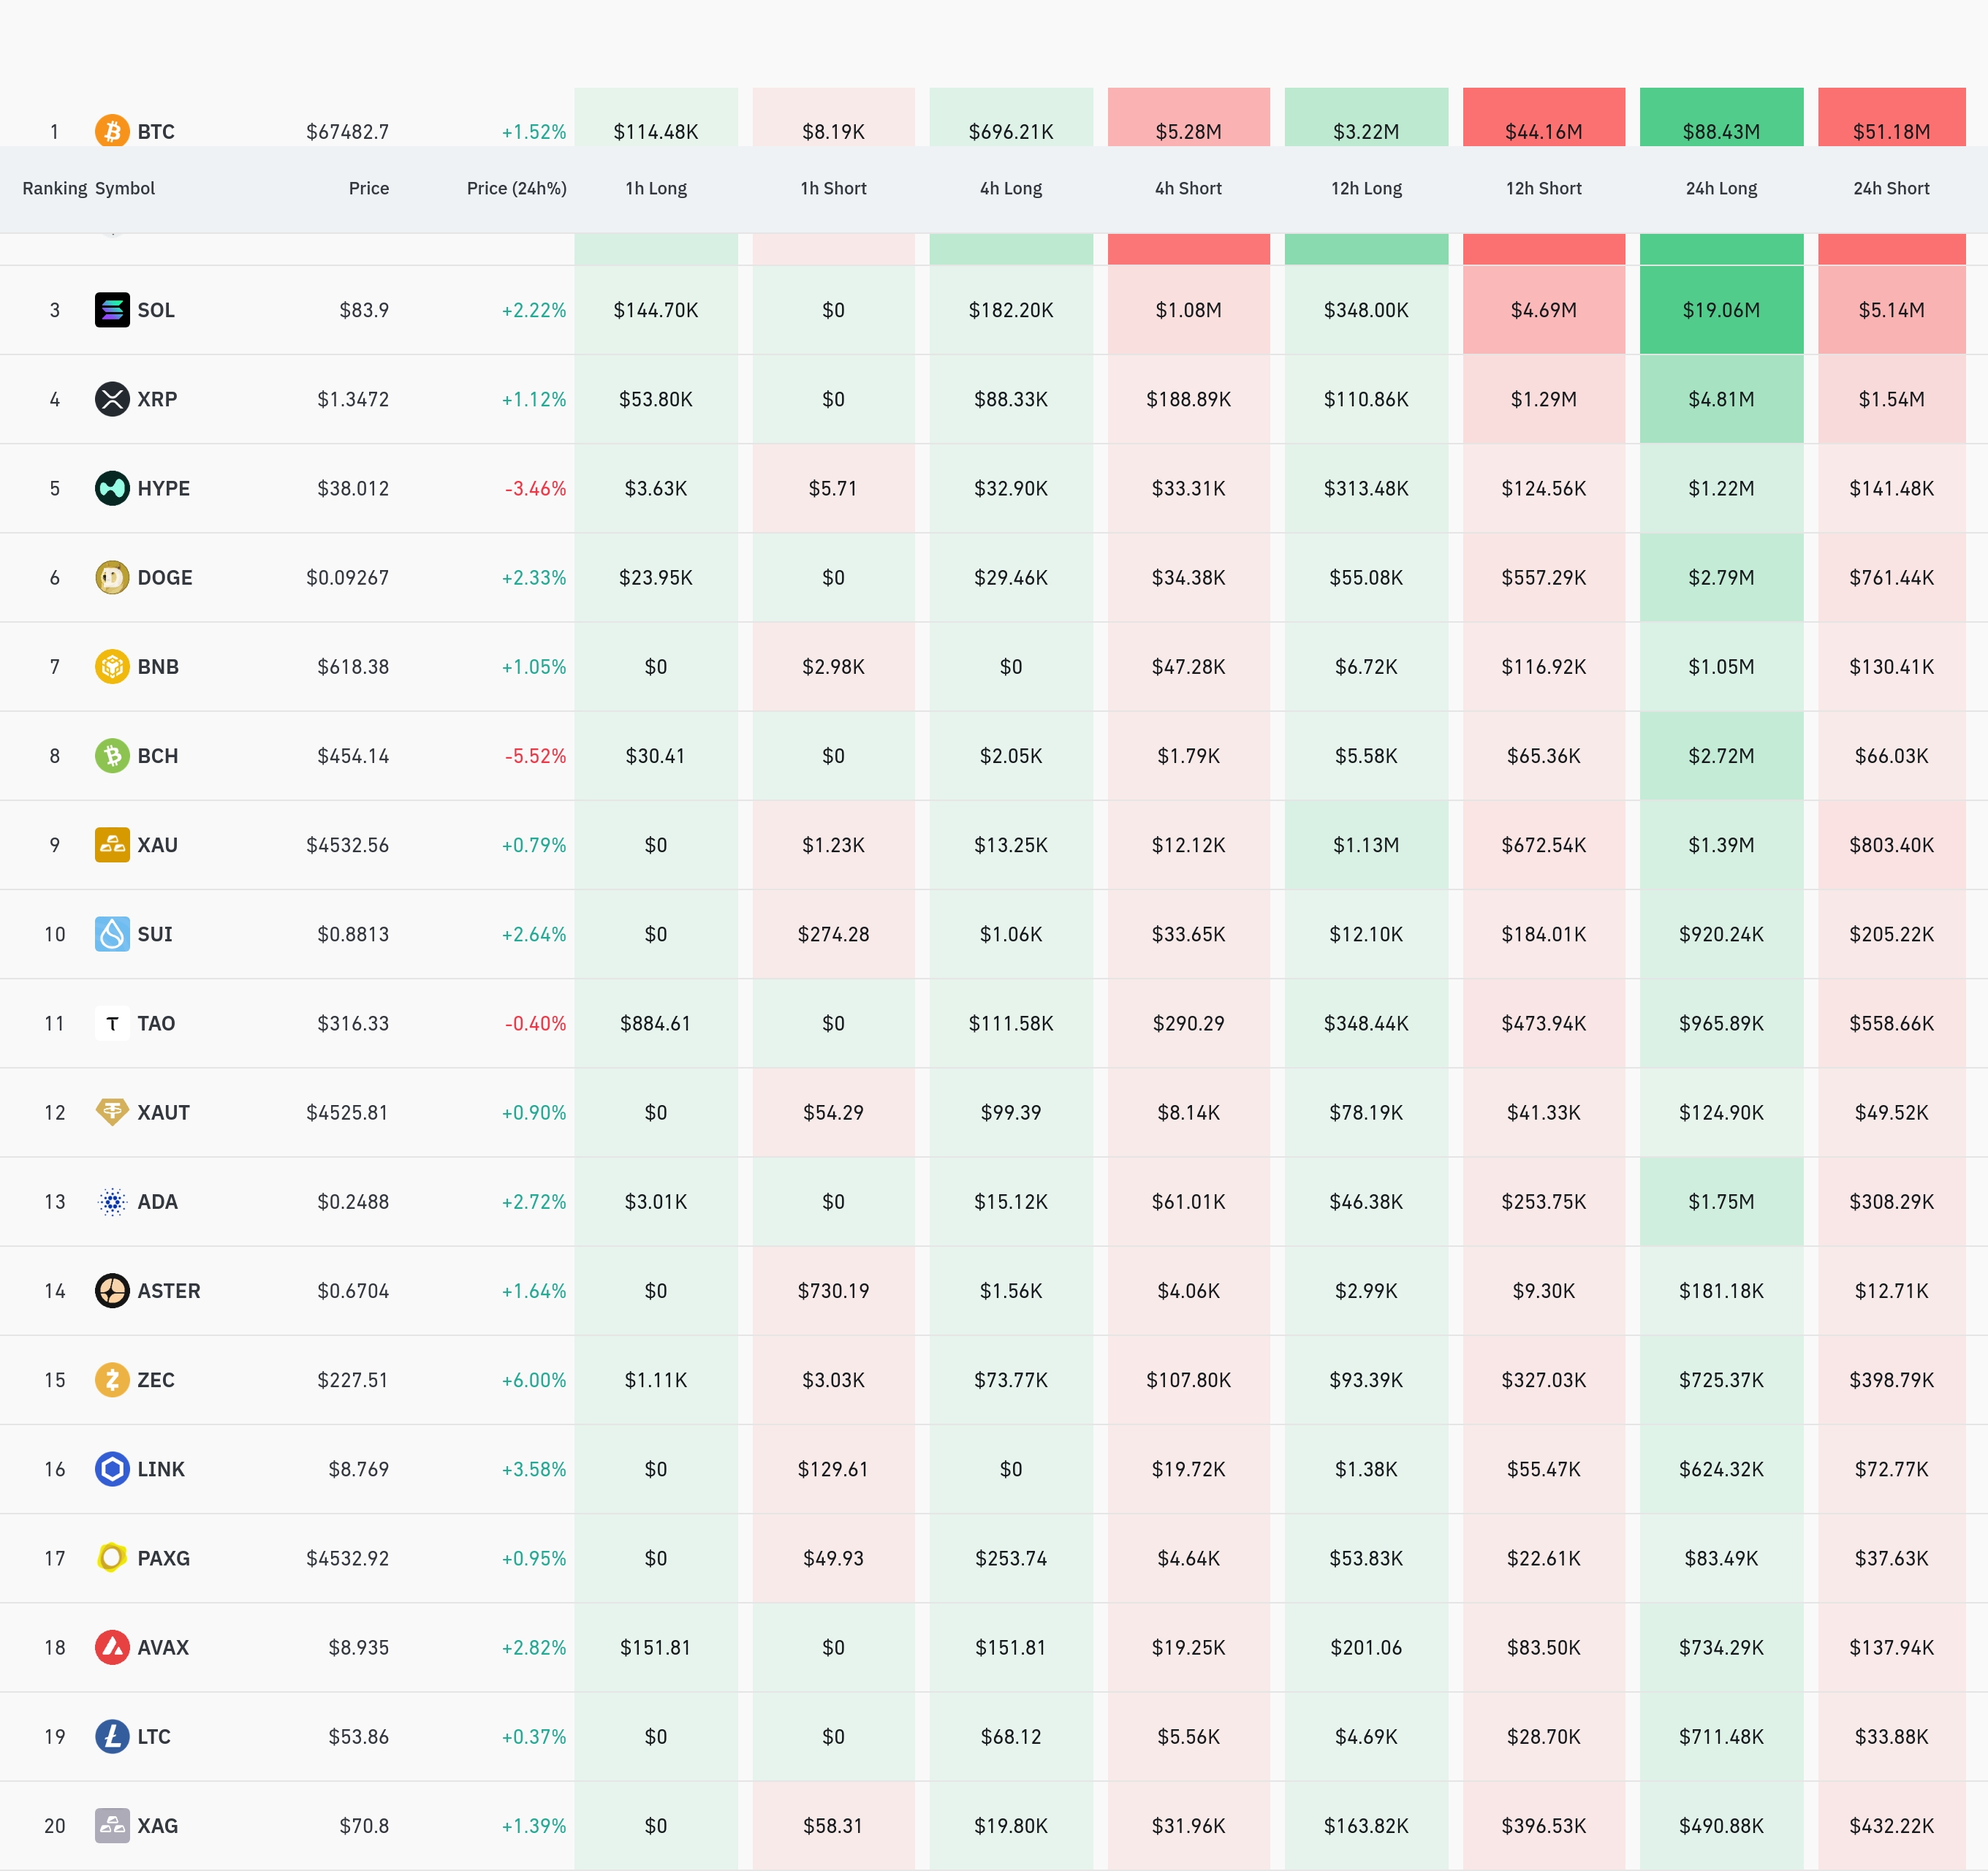Click the Bitcoin BTC coin icon

pyautogui.click(x=112, y=131)
